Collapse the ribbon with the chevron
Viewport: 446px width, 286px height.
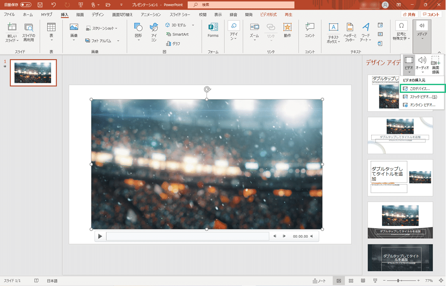[x=440, y=52]
